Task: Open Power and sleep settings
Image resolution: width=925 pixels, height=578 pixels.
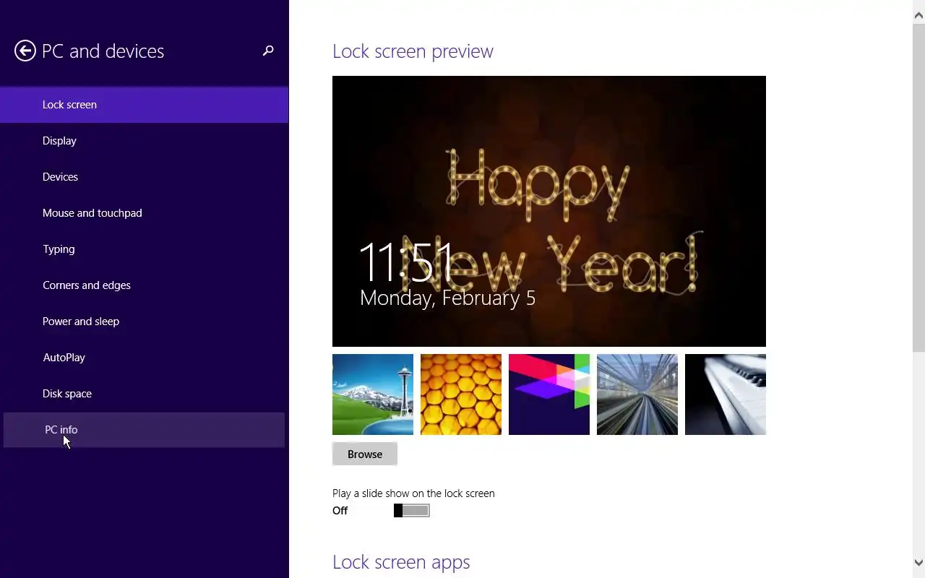Action: [x=145, y=322]
